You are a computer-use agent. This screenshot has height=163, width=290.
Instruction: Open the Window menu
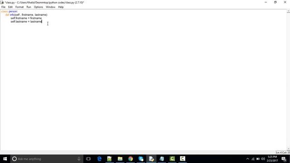[50, 7]
